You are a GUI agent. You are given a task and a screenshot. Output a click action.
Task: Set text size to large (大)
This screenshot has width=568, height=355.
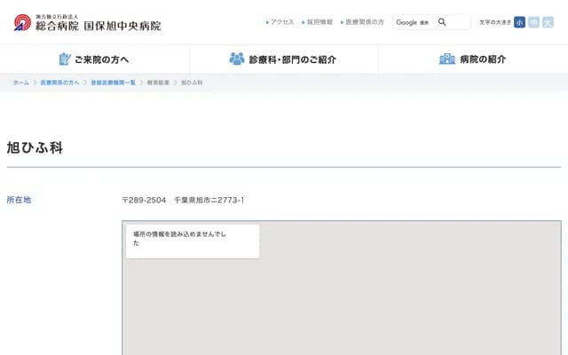coord(548,22)
